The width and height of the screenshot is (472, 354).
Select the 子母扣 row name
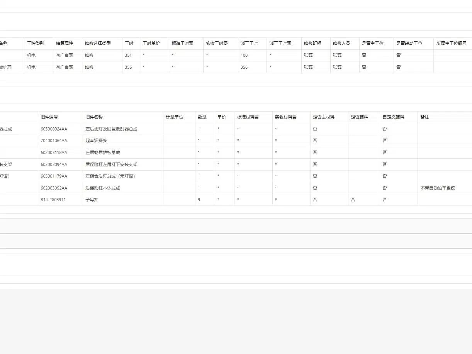click(x=92, y=200)
